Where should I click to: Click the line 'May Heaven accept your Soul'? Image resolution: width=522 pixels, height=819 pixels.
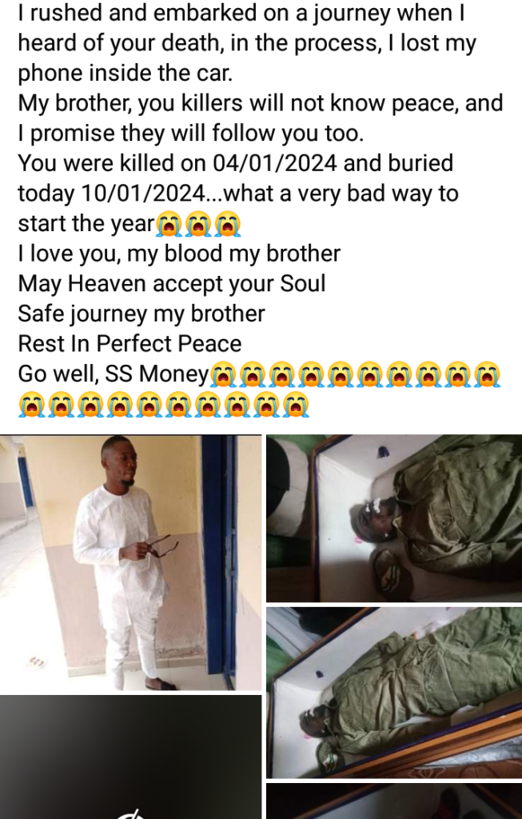[172, 284]
